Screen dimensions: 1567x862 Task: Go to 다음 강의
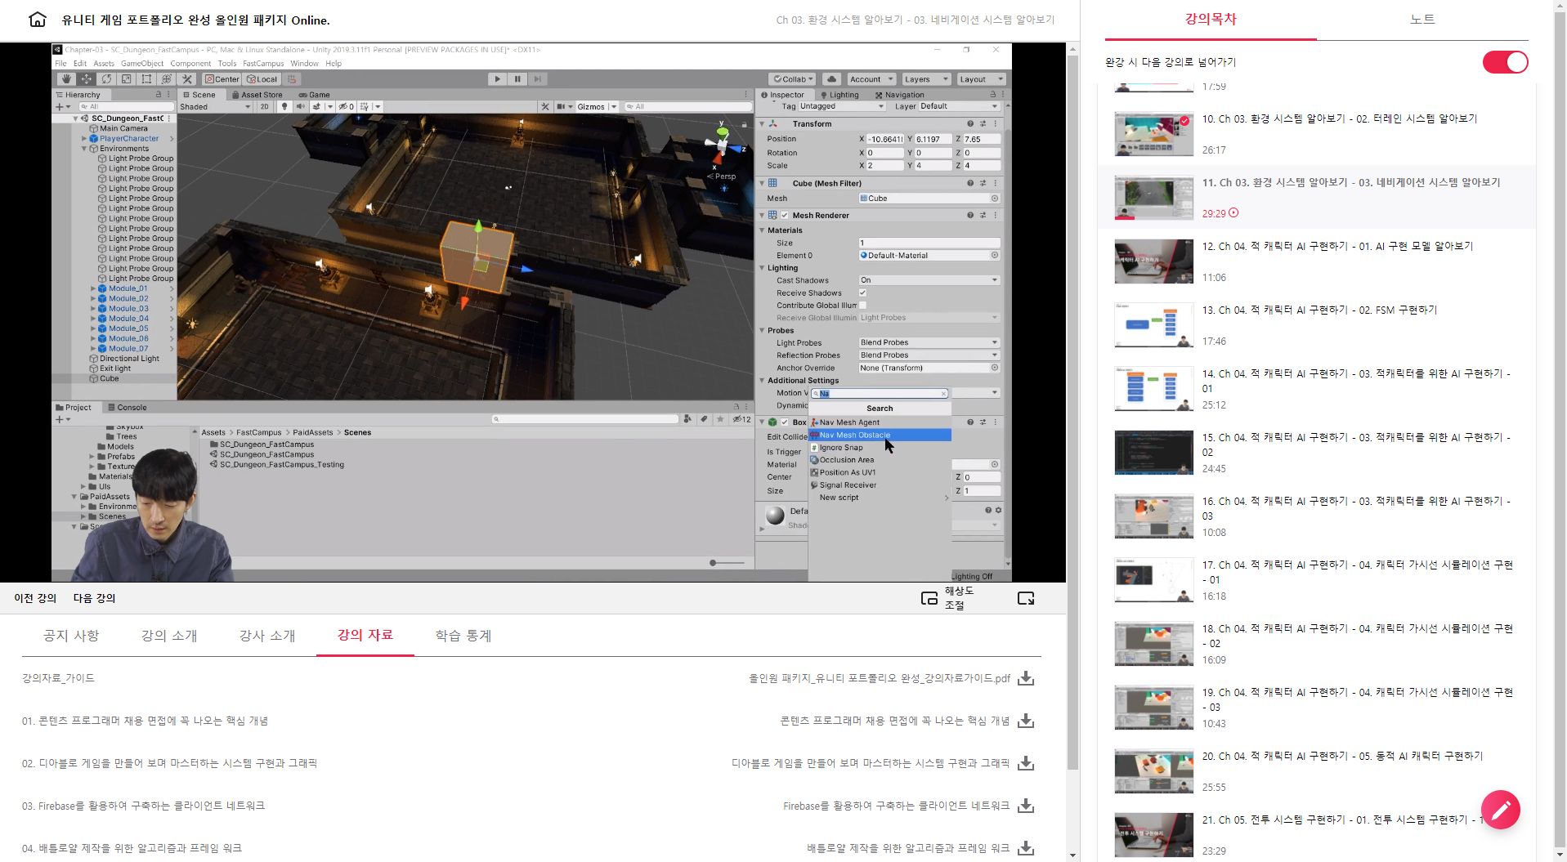(94, 598)
